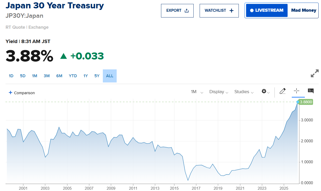
Task: Start the Livestream button
Action: click(x=267, y=10)
